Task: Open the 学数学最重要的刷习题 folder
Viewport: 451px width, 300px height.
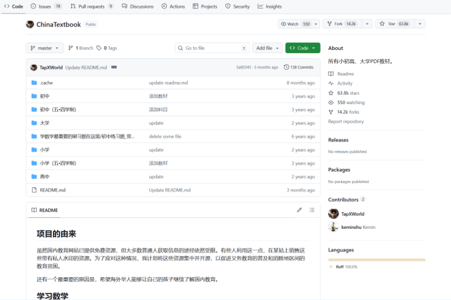Action: pos(87,136)
